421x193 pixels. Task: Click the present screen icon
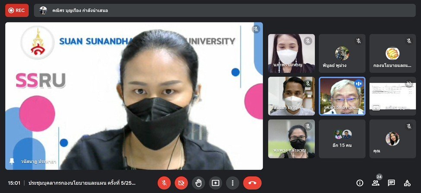[x=215, y=183]
